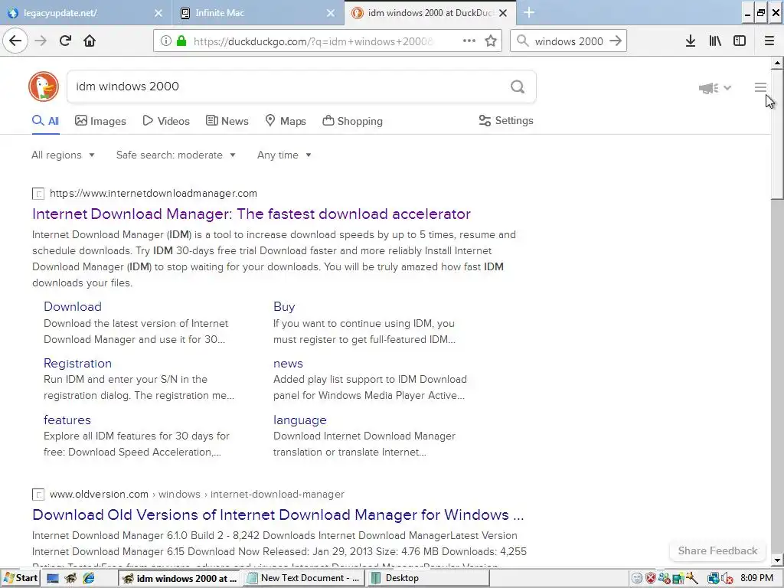This screenshot has height=588, width=784.
Task: Open the news sitelink
Action: [288, 364]
